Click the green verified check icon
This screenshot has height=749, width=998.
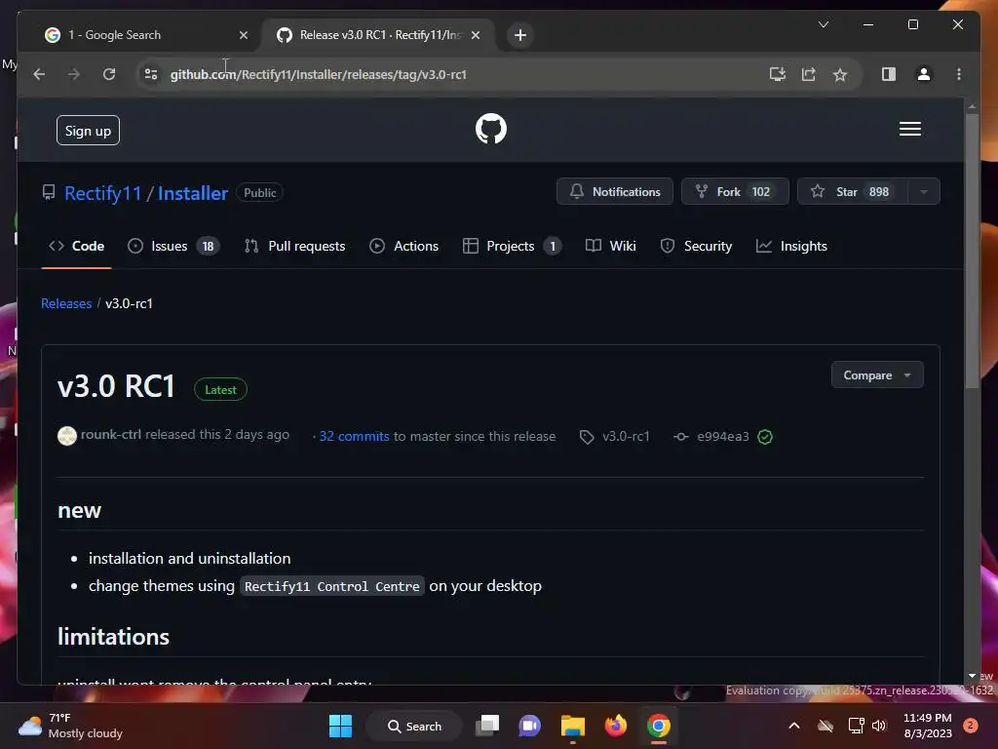click(765, 436)
